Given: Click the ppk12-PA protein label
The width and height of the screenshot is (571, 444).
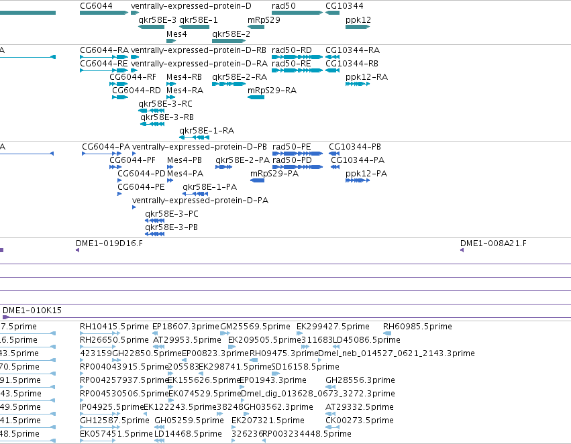Looking at the screenshot, I should point(366,174).
